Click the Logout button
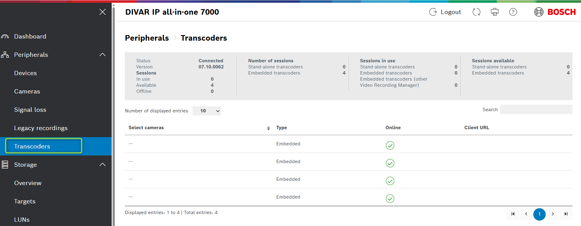This screenshot has width=581, height=226. coord(445,12)
